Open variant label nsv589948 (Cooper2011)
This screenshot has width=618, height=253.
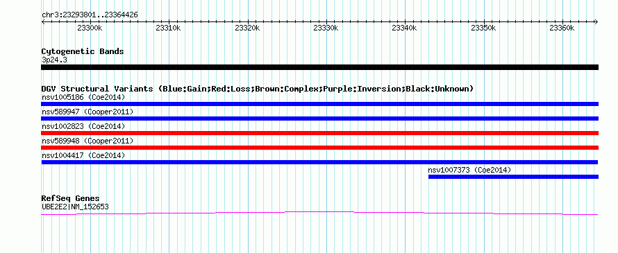pos(87,141)
